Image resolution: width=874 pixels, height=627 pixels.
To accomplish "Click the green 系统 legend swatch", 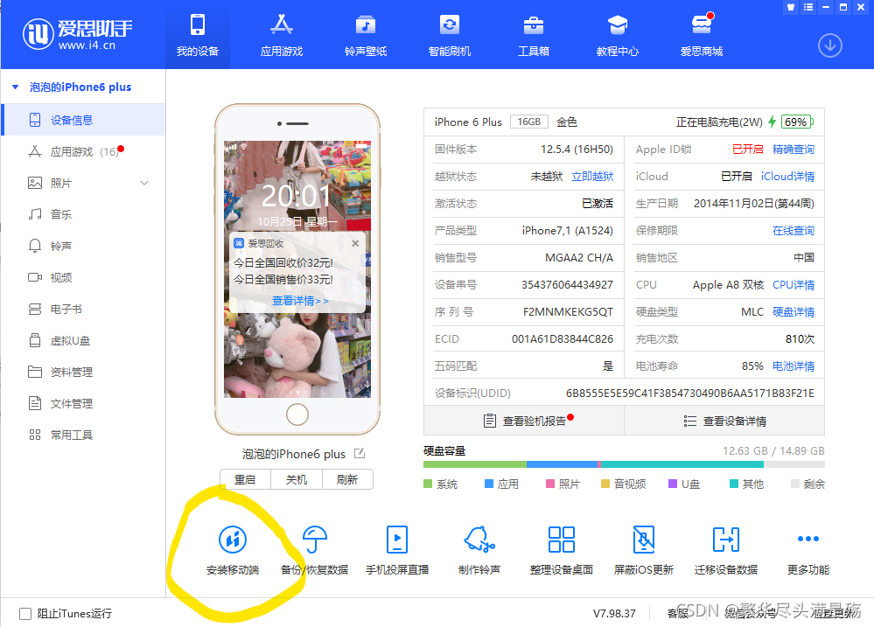I will (x=428, y=484).
